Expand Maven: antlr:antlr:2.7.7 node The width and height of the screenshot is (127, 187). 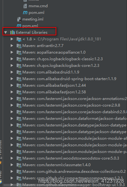click(x=12, y=45)
